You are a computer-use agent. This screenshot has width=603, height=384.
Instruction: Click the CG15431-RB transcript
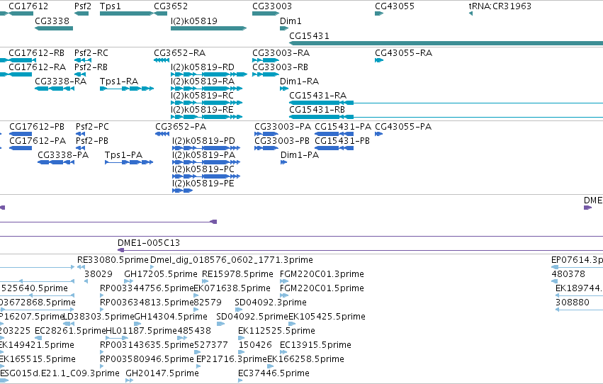(446, 117)
